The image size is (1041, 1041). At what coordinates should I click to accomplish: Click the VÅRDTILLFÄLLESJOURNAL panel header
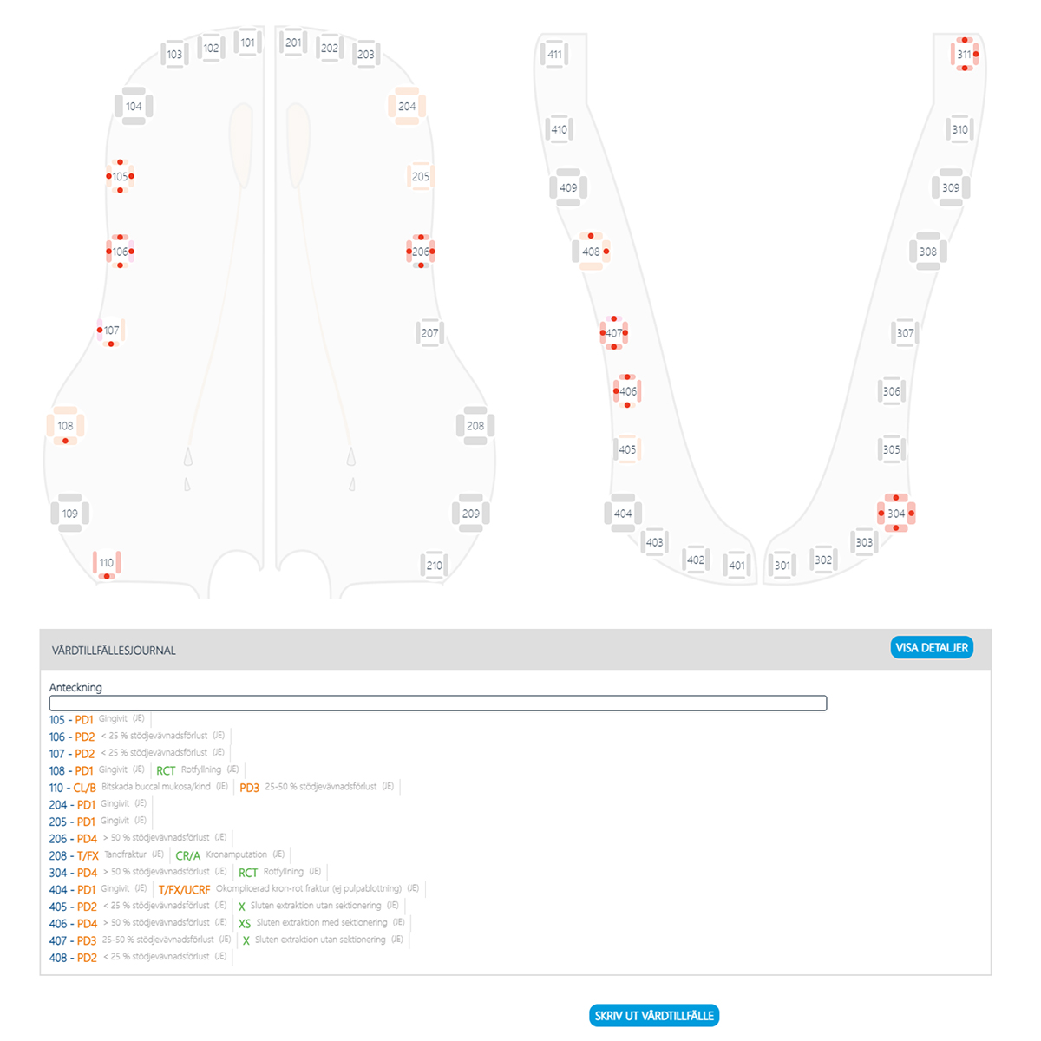(114, 651)
